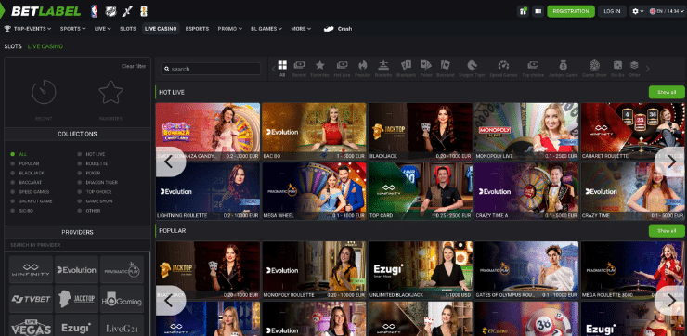This screenshot has height=336, width=687.
Task: Slide POPULAR carousel to next games
Action: (x=671, y=300)
